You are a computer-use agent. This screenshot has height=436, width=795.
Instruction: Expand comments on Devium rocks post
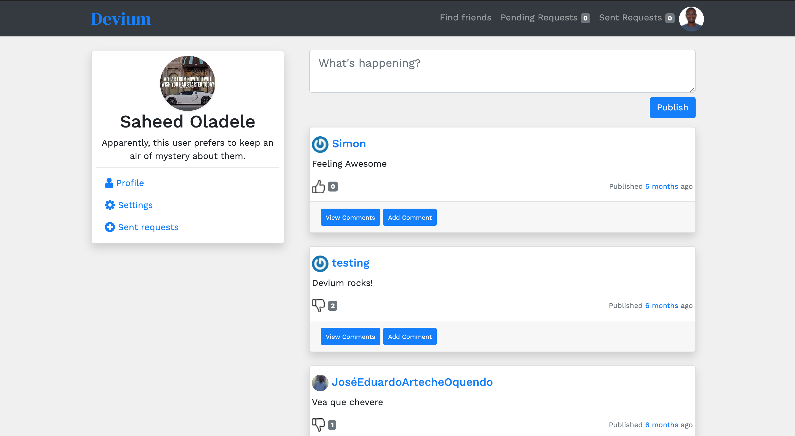[350, 336]
